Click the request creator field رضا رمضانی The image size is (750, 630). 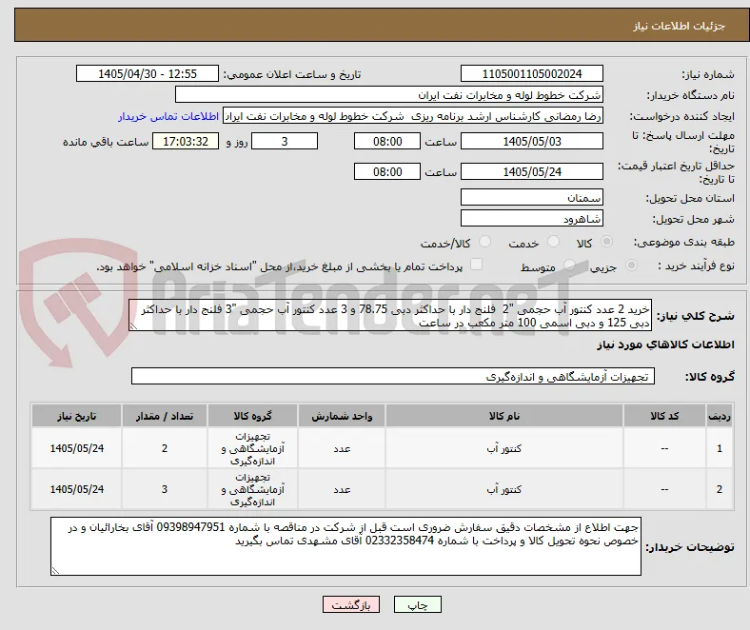[413, 116]
